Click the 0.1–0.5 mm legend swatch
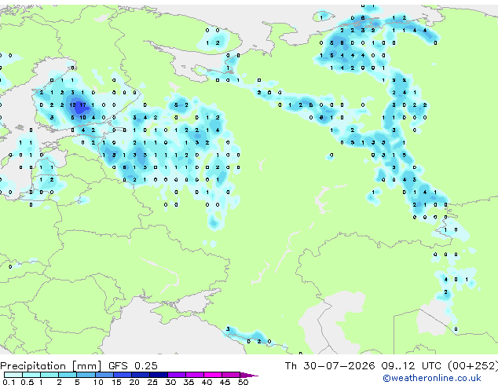This screenshot has height=385, width=498. click(x=13, y=375)
